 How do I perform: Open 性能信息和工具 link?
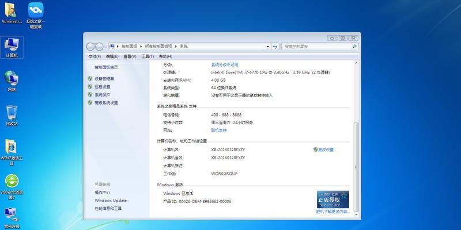click(108, 208)
